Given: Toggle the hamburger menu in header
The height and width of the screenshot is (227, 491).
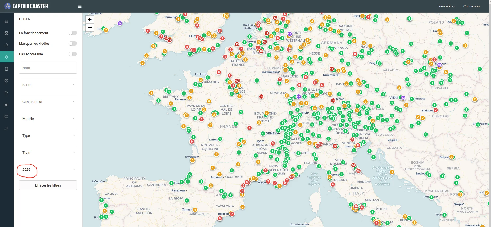Looking at the screenshot, I should tap(80, 6).
